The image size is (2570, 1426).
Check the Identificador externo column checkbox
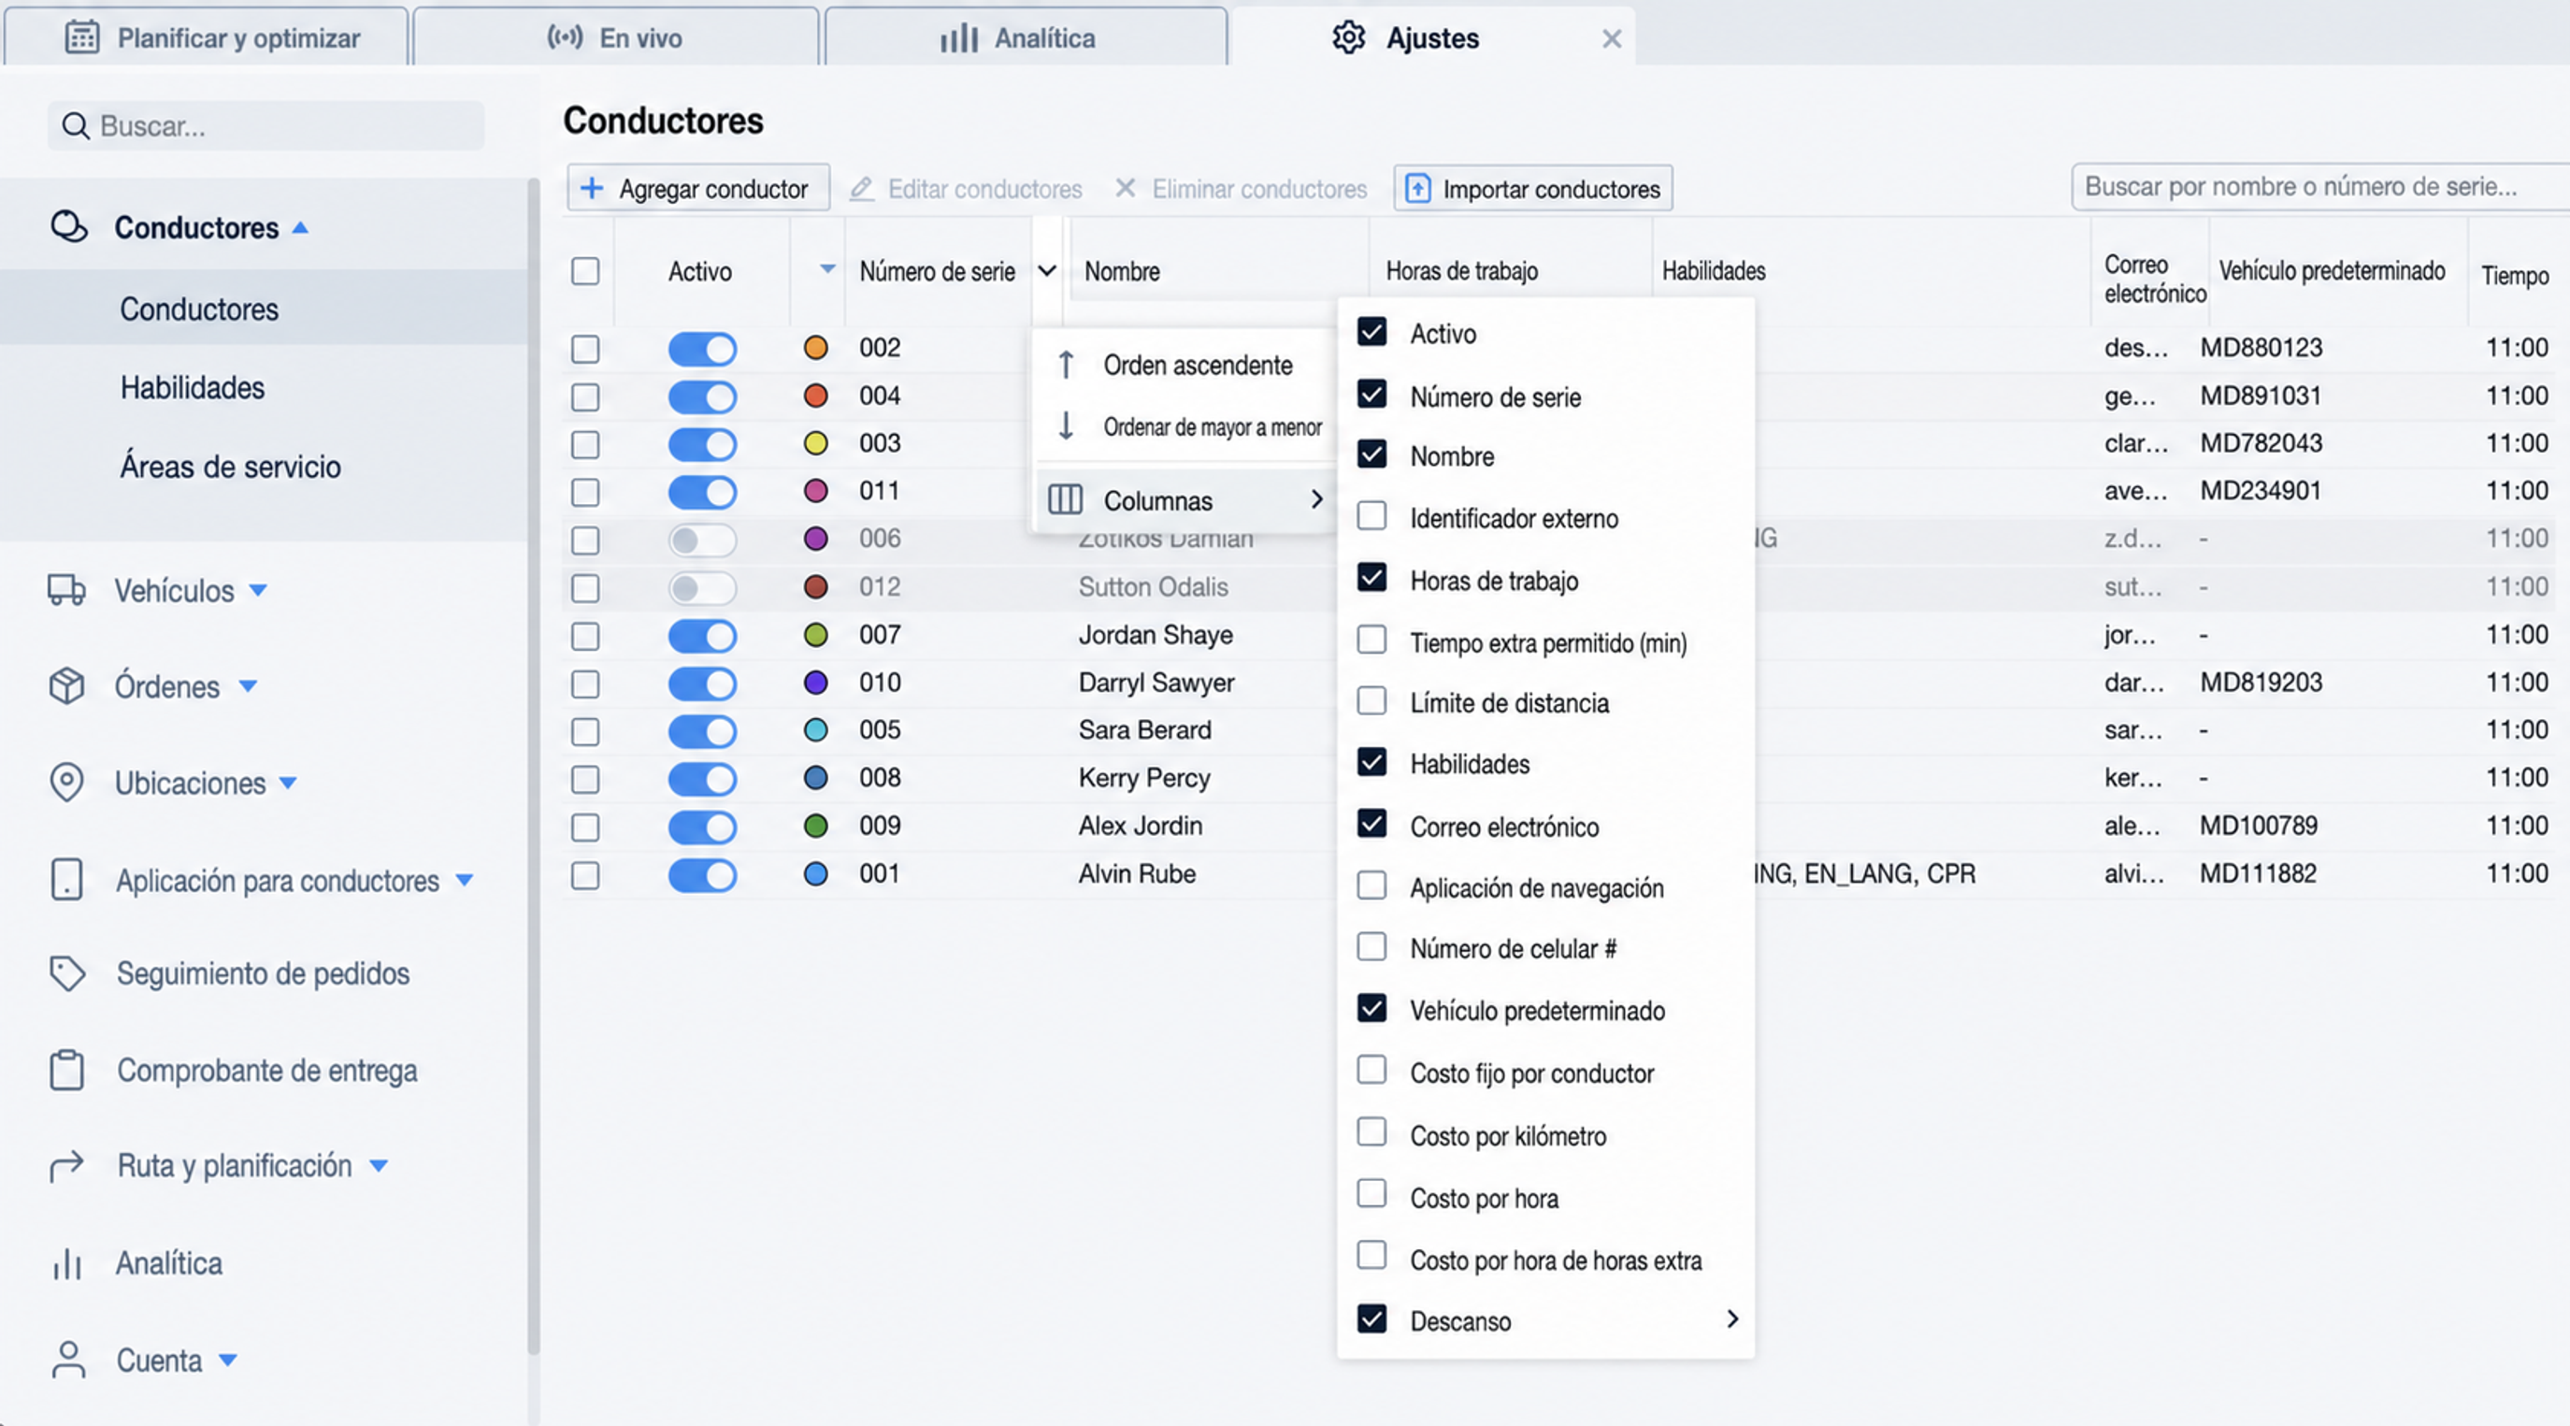1371,517
